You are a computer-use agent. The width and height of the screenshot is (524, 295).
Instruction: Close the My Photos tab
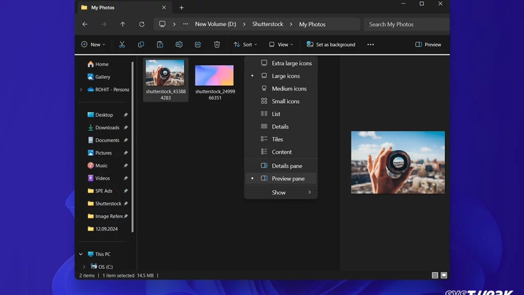coord(164,7)
